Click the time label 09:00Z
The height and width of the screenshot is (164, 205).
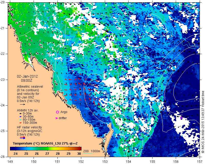[x=27, y=80]
